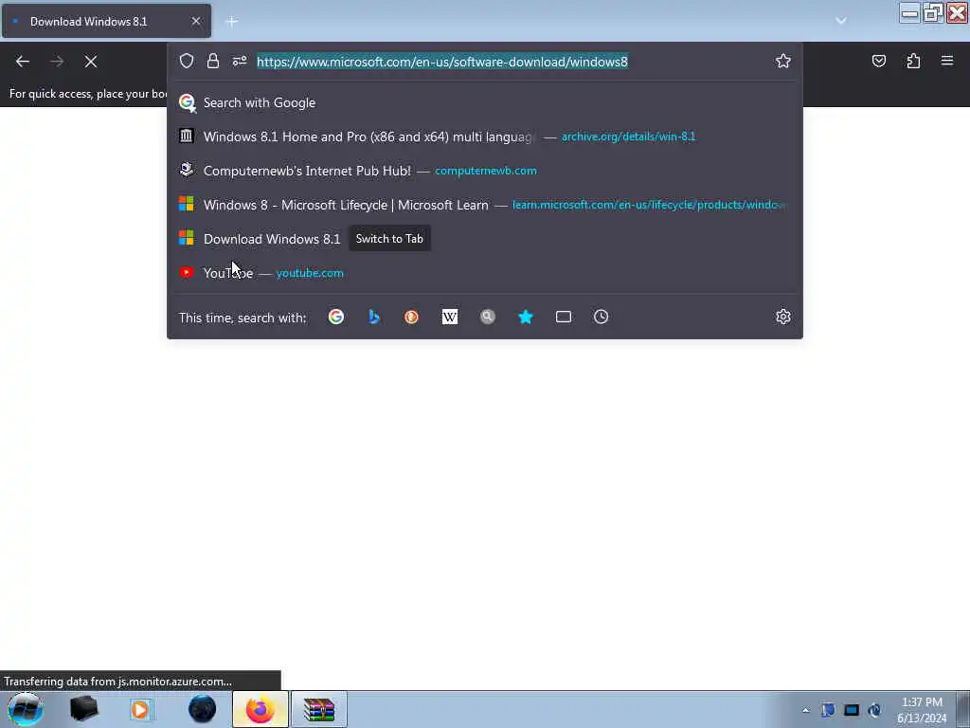
Task: Click the taskbar clock showing 1:37 PM
Action: (922, 710)
